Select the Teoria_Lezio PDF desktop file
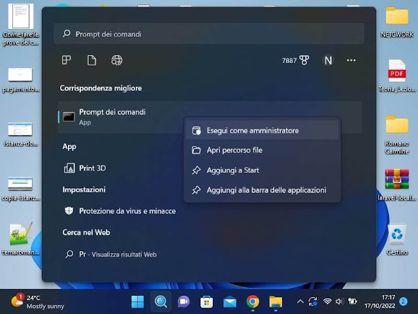This screenshot has height=314, width=418. pos(397,76)
